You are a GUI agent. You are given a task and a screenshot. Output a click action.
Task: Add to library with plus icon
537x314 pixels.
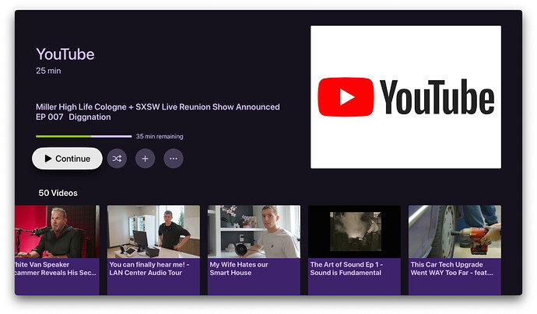tap(145, 159)
